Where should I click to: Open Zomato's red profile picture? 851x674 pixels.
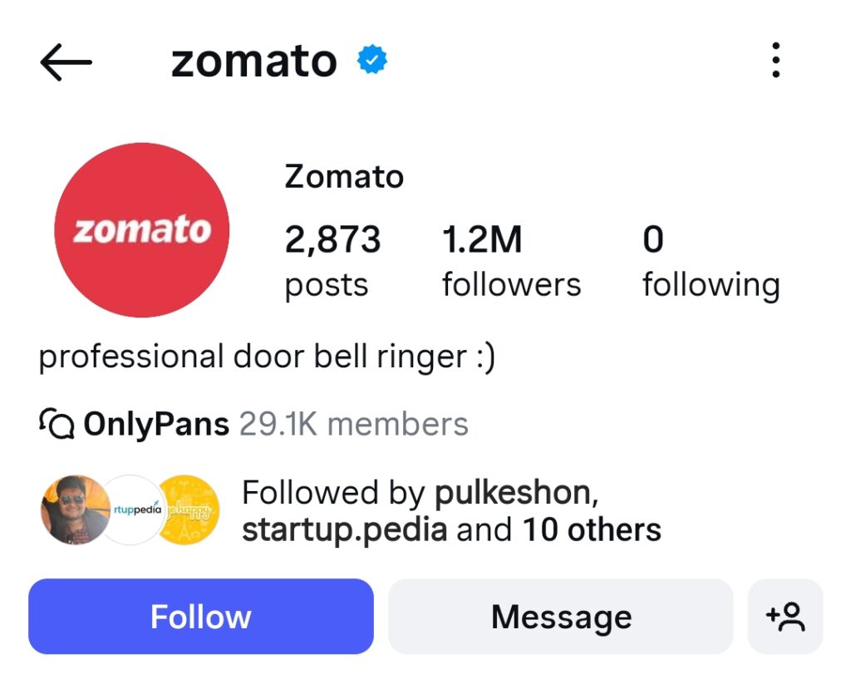point(141,230)
